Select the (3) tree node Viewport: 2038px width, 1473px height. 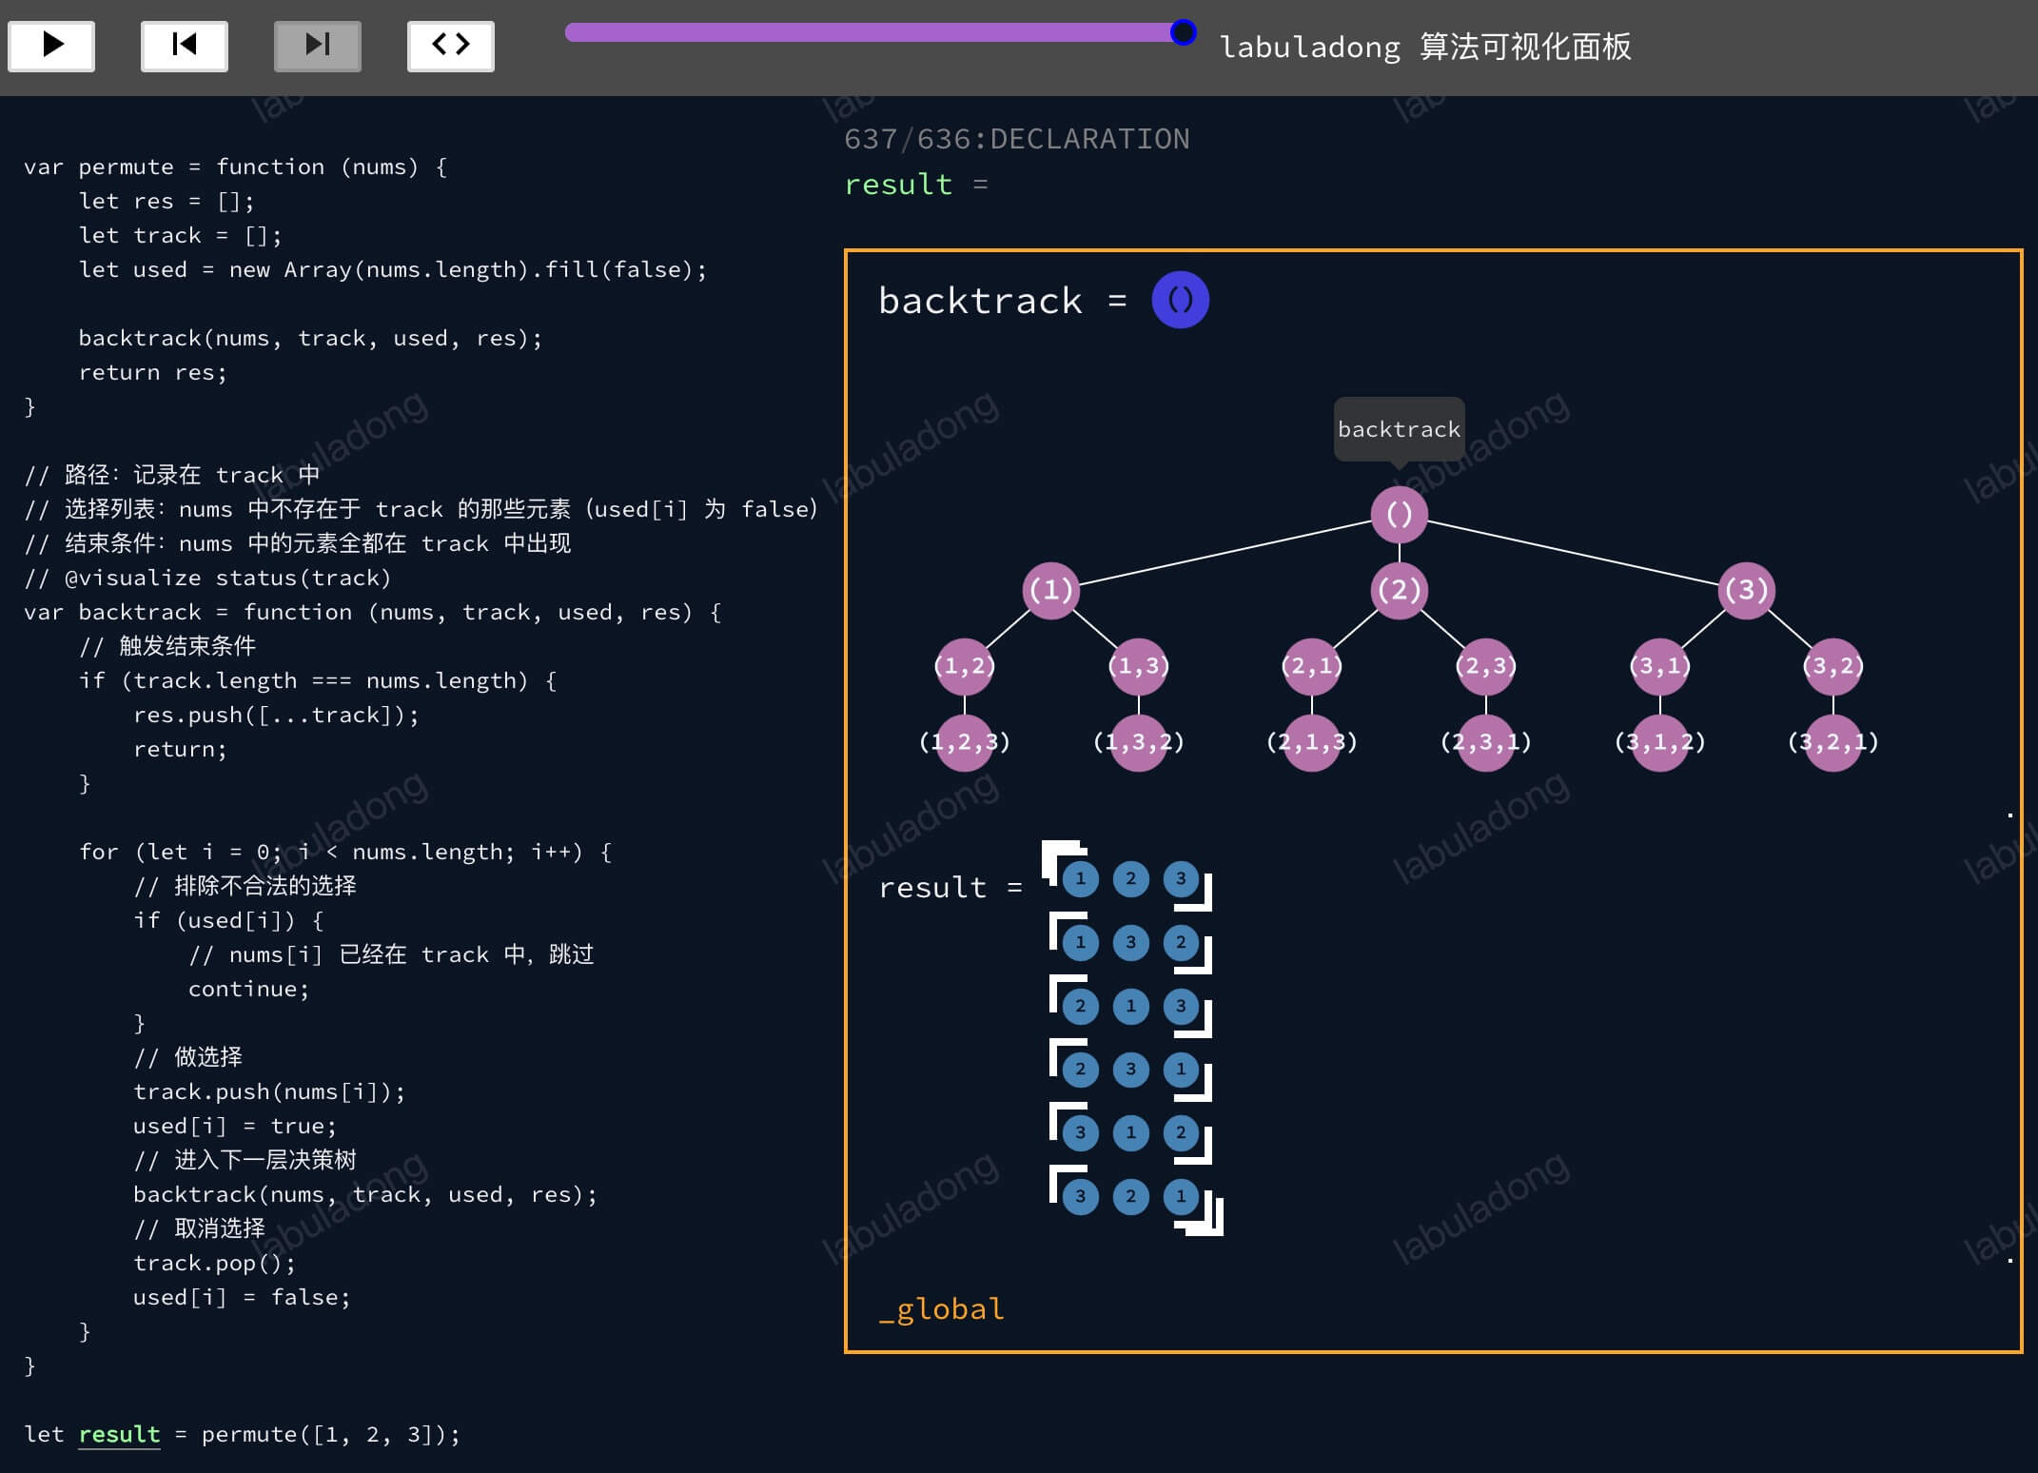pos(1747,590)
